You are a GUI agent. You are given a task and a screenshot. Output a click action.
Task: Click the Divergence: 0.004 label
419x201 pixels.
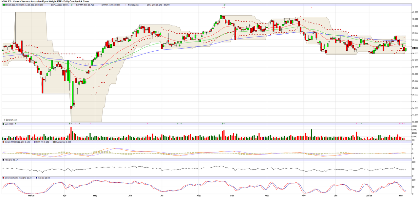tap(64, 142)
